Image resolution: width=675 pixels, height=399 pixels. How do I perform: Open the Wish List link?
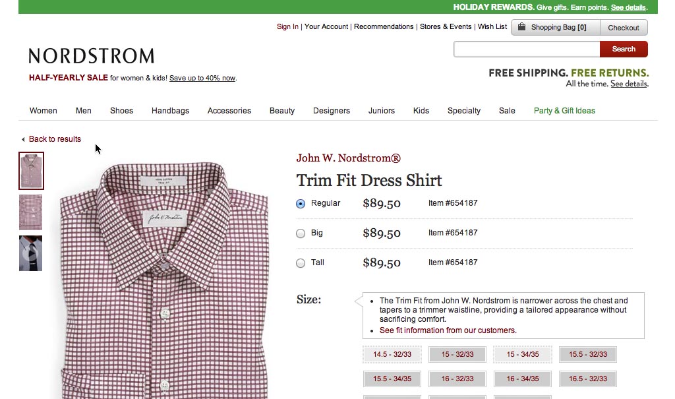[x=492, y=27]
